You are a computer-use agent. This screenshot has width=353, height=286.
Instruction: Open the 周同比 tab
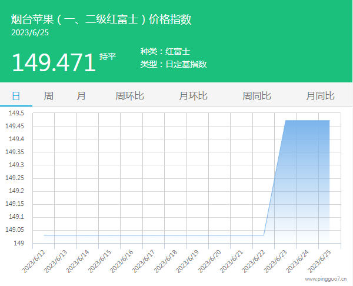(257, 95)
